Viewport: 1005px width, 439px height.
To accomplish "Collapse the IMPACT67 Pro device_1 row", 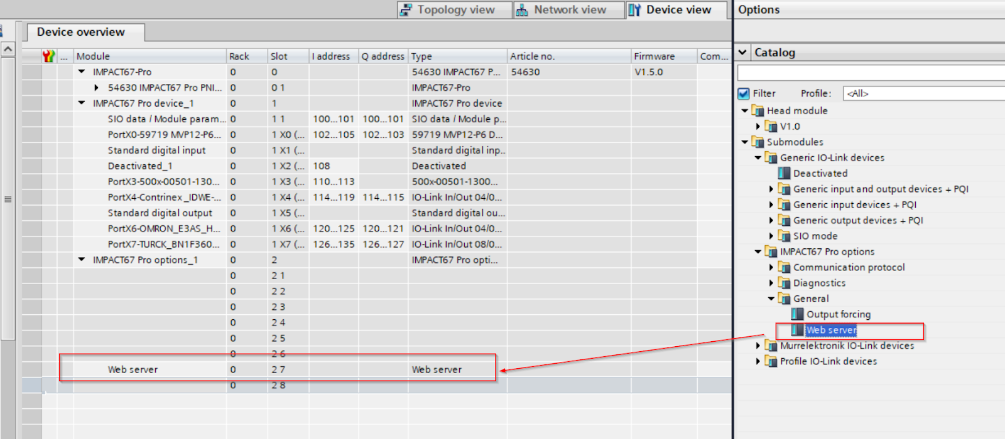I will [x=82, y=103].
